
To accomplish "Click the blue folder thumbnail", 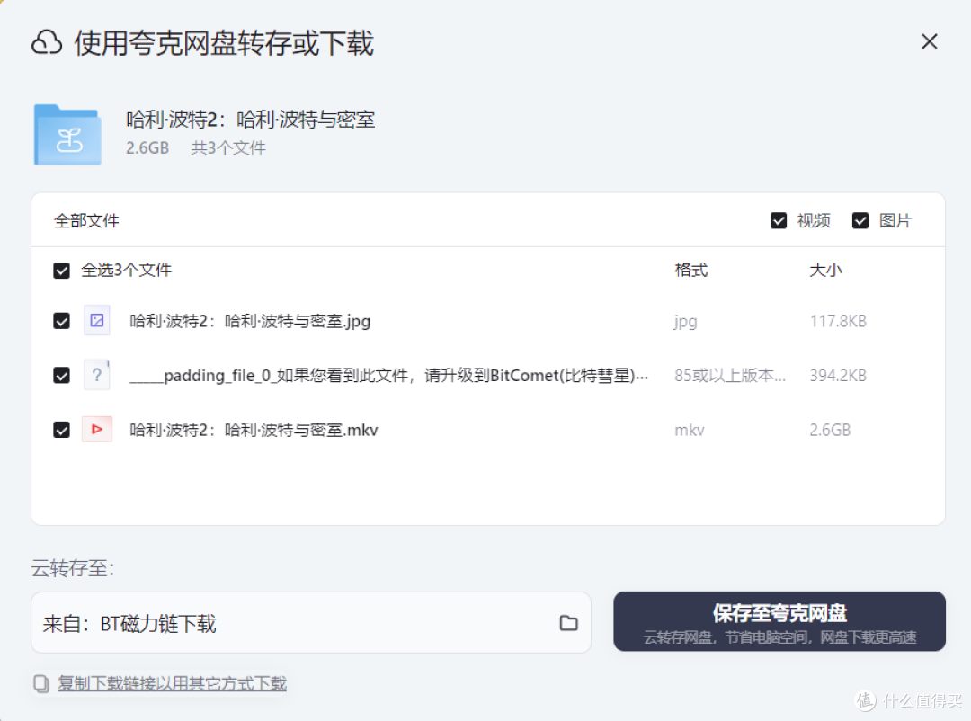I will click(67, 135).
